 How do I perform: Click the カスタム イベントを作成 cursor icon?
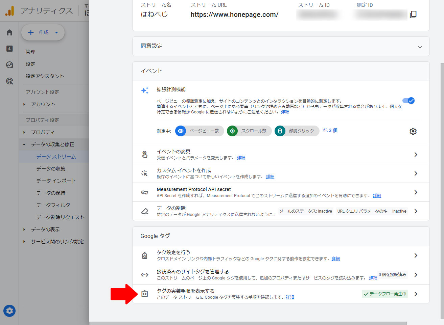[144, 173]
